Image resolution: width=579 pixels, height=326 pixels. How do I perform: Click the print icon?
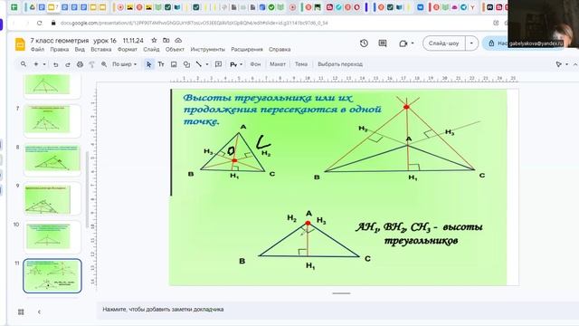pos(80,64)
